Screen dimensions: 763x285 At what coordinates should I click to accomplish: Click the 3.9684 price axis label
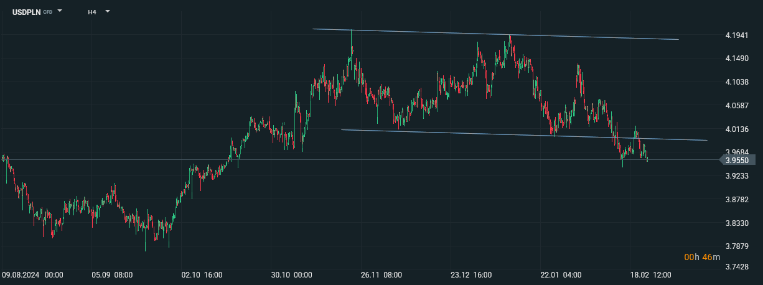737,152
